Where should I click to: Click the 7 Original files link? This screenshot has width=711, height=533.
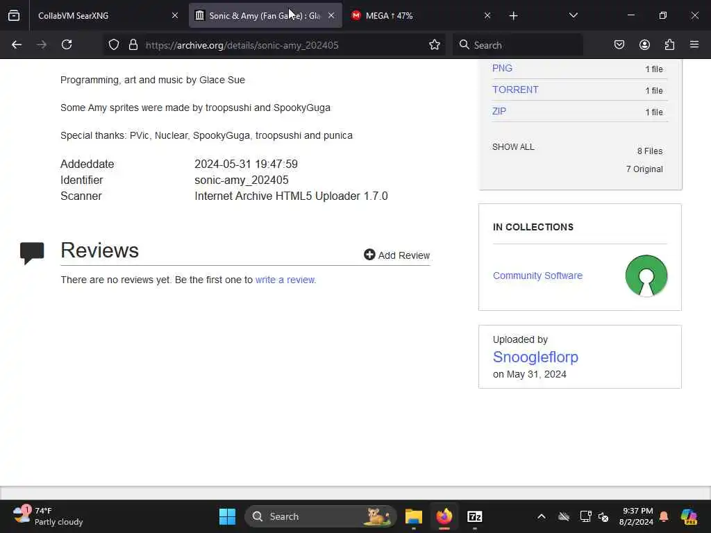click(644, 169)
